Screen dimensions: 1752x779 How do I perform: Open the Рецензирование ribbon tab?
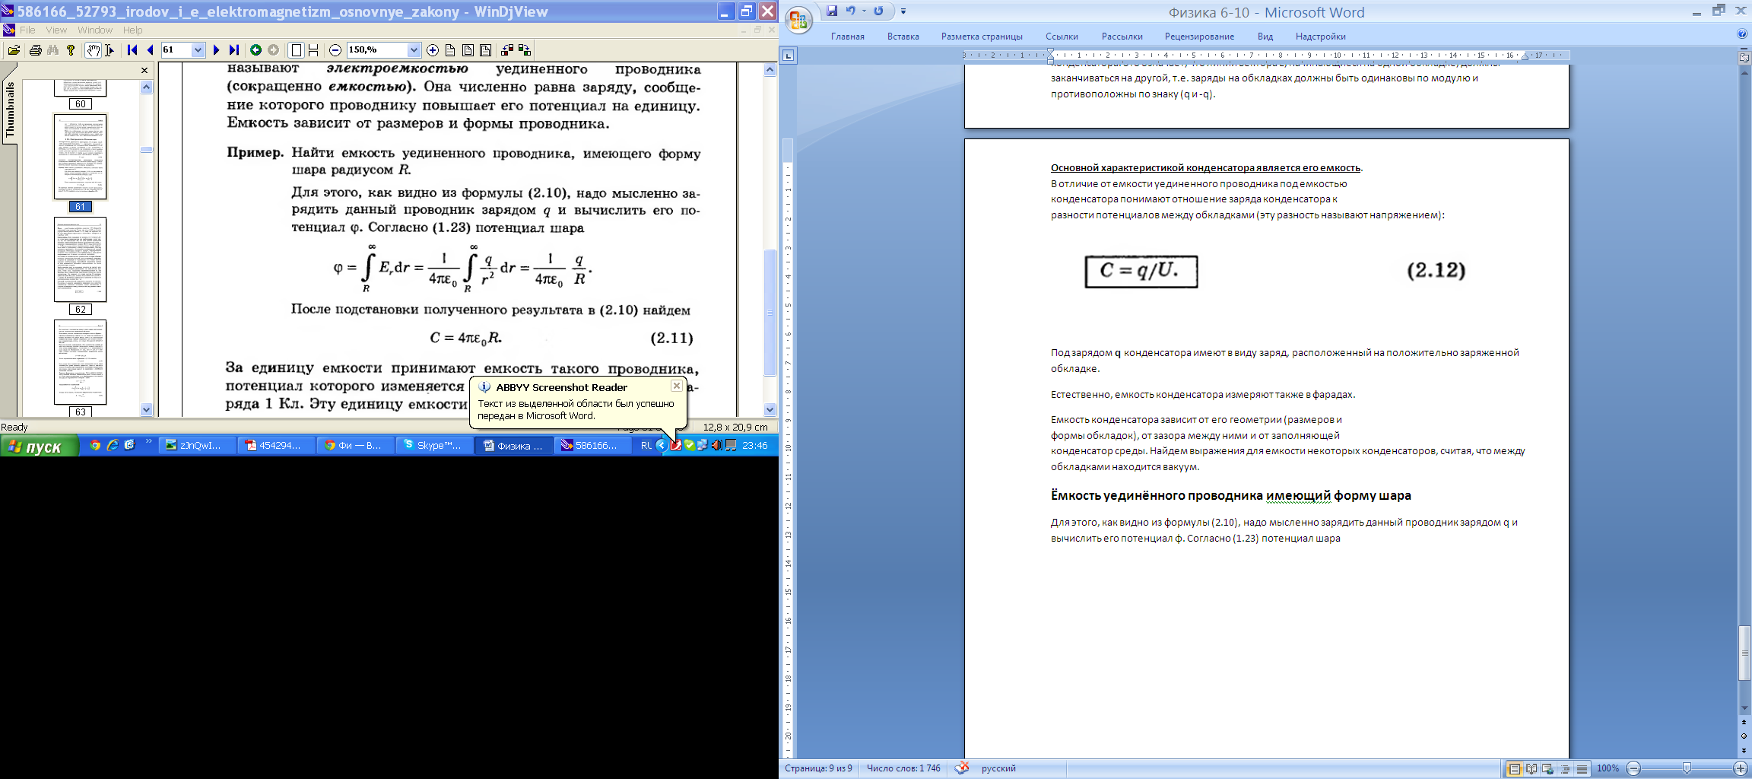(1199, 37)
